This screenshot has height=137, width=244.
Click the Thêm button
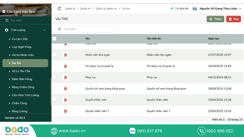[215, 19]
